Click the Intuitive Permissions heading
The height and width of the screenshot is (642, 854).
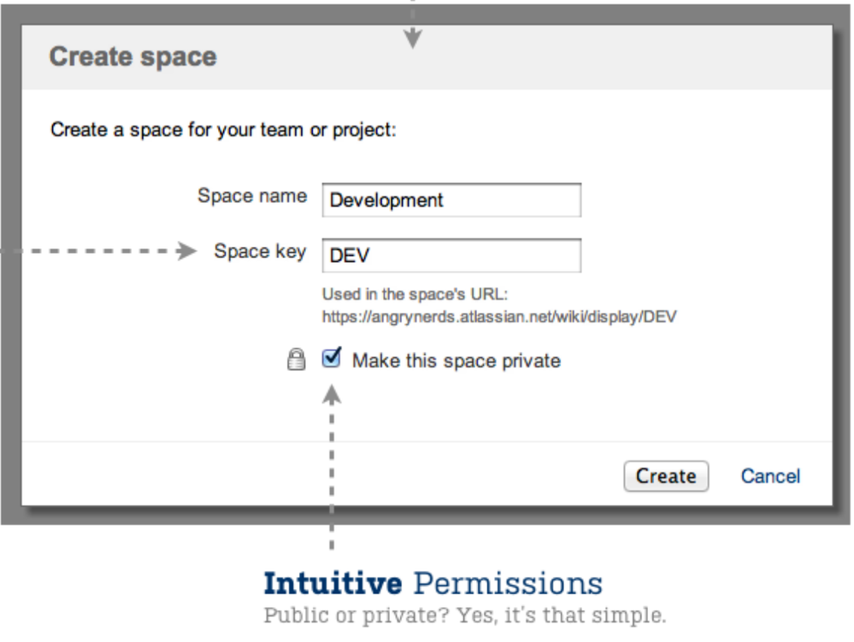pyautogui.click(x=433, y=583)
